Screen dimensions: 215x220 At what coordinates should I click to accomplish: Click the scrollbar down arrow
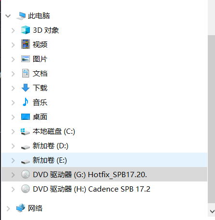tap(212, 211)
